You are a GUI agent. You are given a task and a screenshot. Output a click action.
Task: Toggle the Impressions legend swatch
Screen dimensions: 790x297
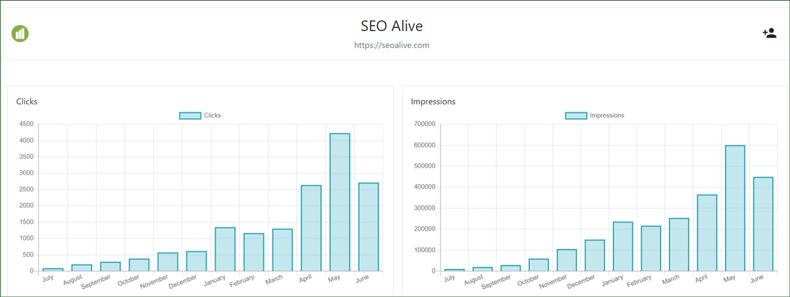tap(576, 116)
